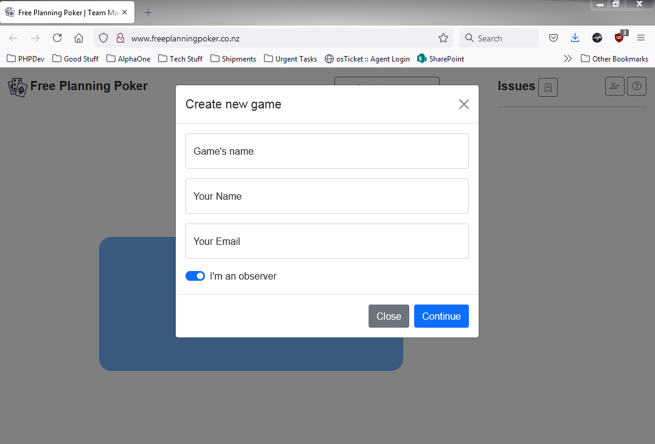Open the AlphaOne bookmarks folder
This screenshot has height=444, width=655.
coord(128,59)
